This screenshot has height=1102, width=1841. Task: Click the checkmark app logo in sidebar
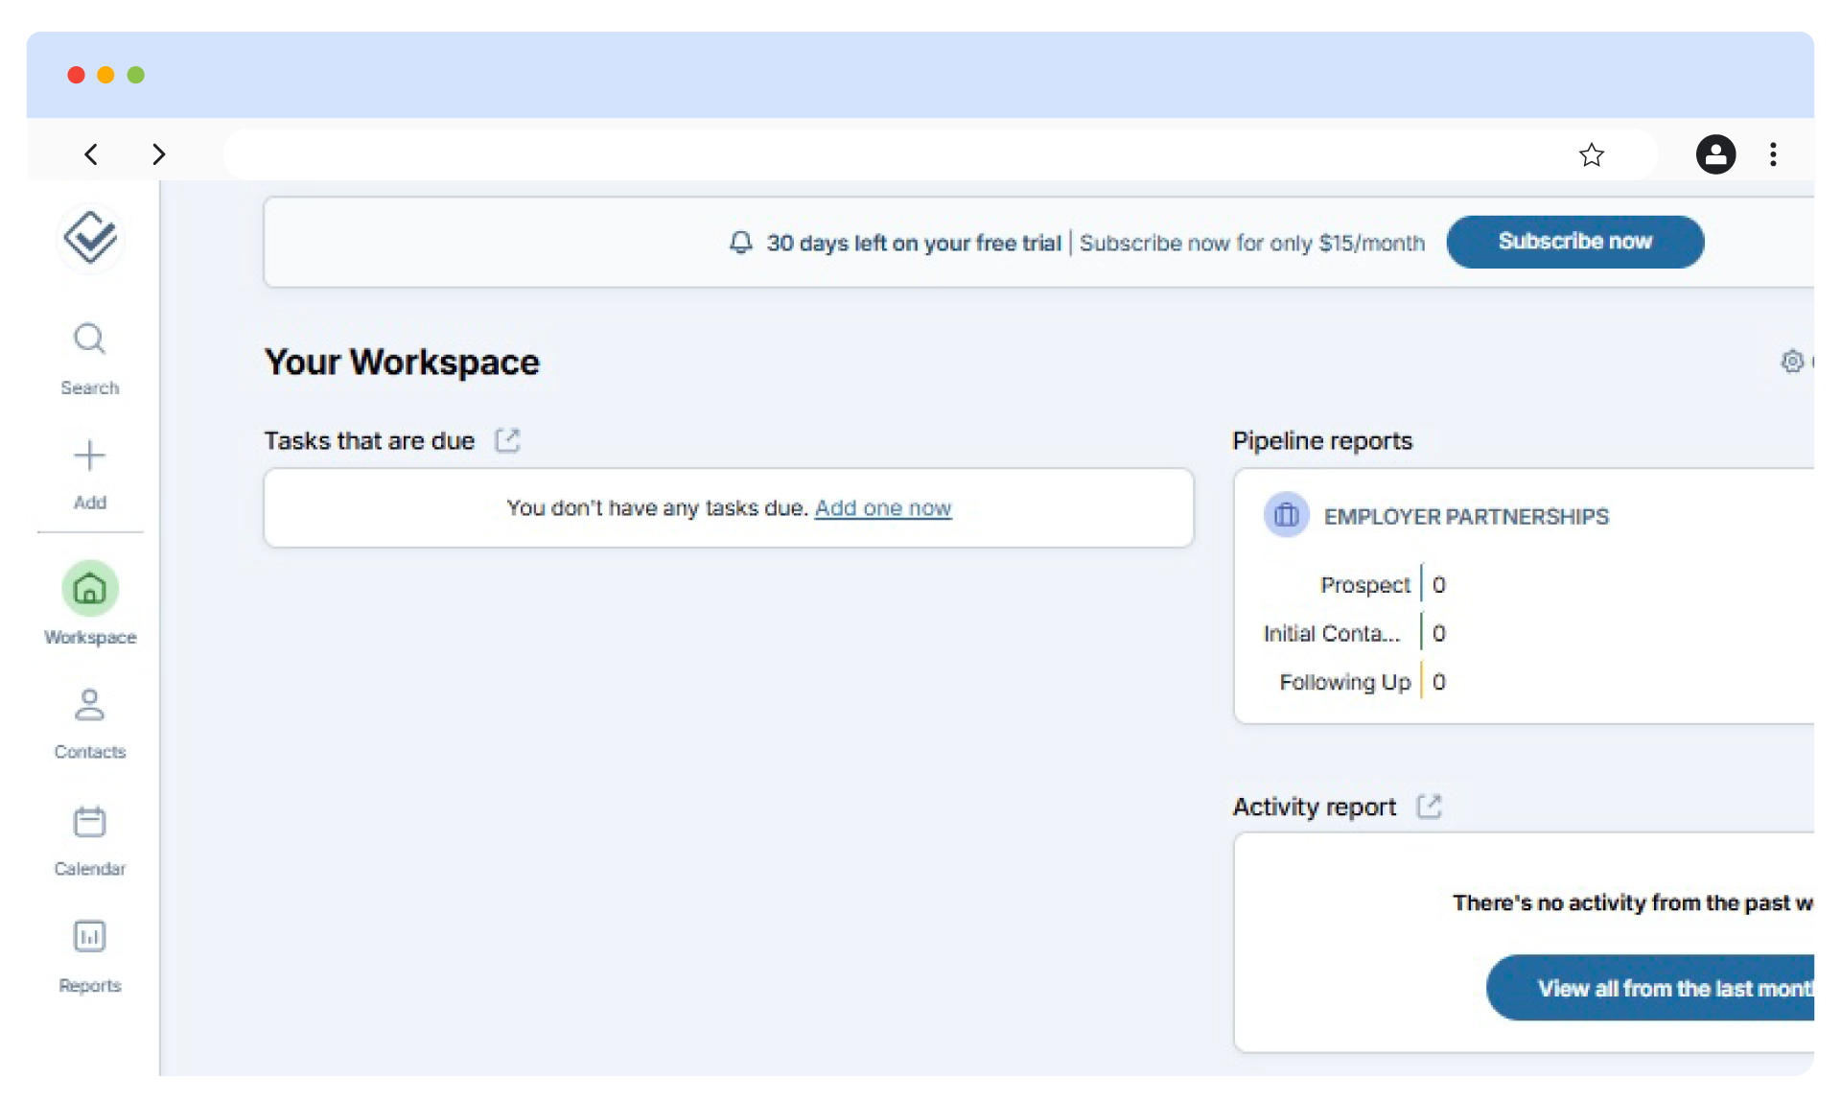click(90, 237)
